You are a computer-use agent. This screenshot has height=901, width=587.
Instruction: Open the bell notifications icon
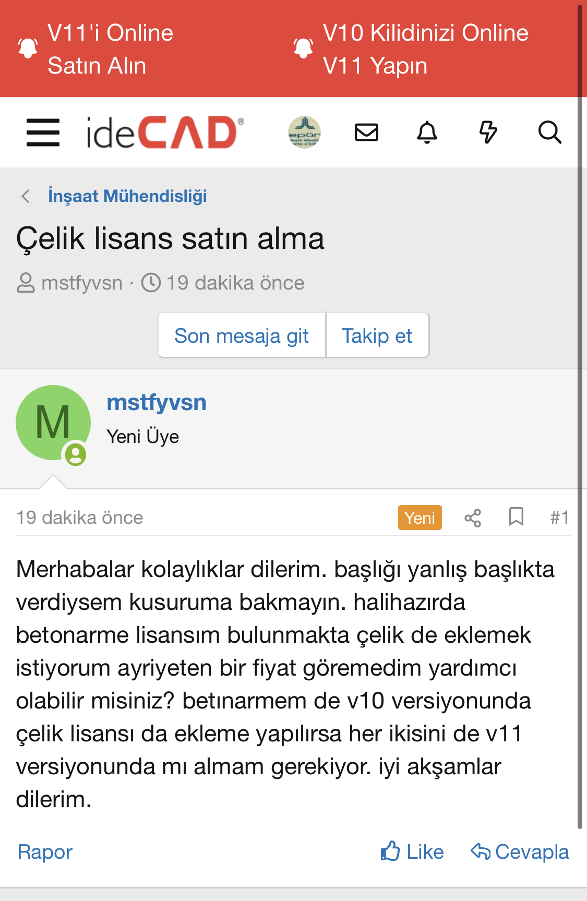click(x=427, y=133)
